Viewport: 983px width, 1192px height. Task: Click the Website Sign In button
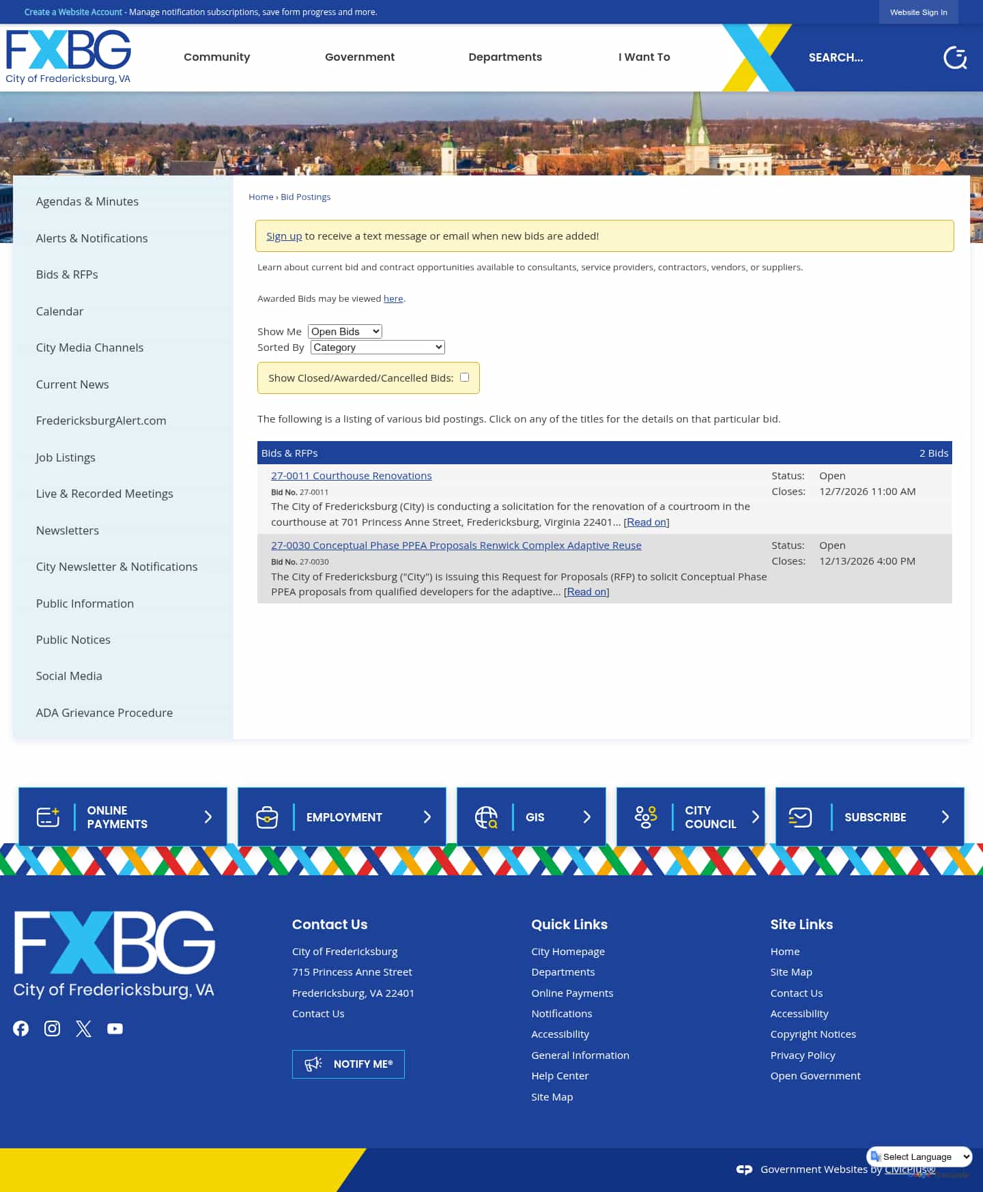(919, 12)
